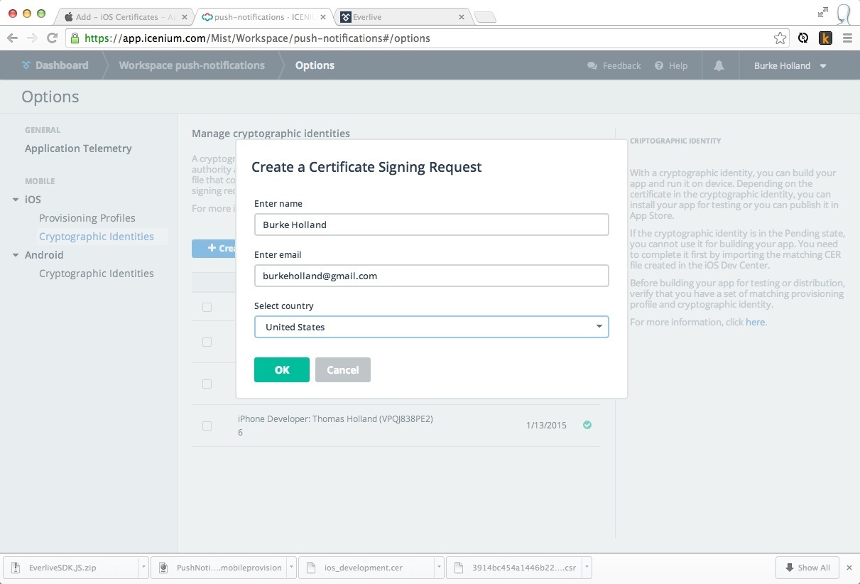The height and width of the screenshot is (584, 860).
Task: Click the Feedback speech bubble icon
Action: (x=592, y=65)
